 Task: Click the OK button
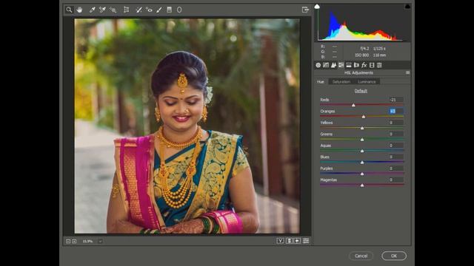(394, 256)
